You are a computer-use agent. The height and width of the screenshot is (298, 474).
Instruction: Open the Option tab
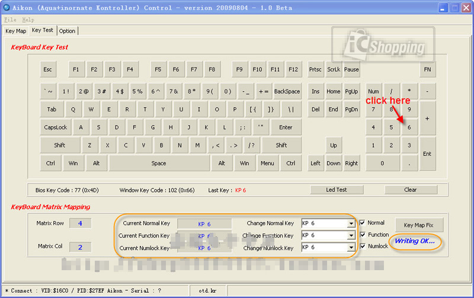click(67, 31)
